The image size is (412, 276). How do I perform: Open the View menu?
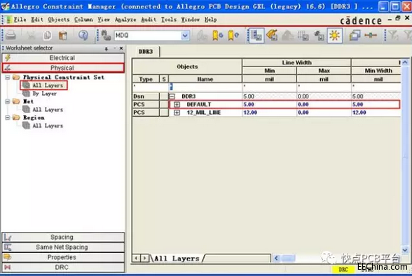click(104, 20)
